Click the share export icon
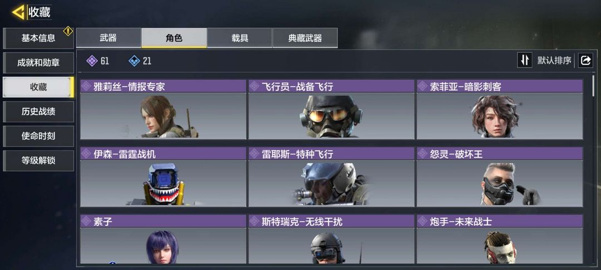 [x=585, y=61]
